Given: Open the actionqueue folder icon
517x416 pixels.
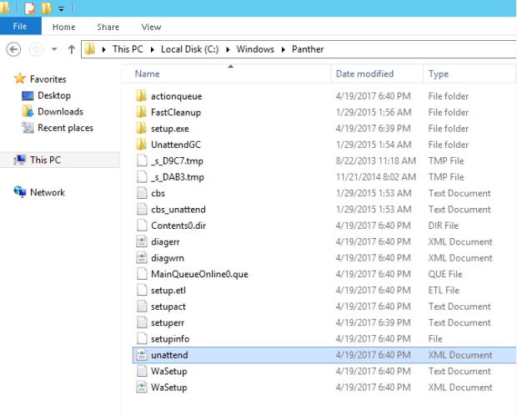Looking at the screenshot, I should point(141,96).
